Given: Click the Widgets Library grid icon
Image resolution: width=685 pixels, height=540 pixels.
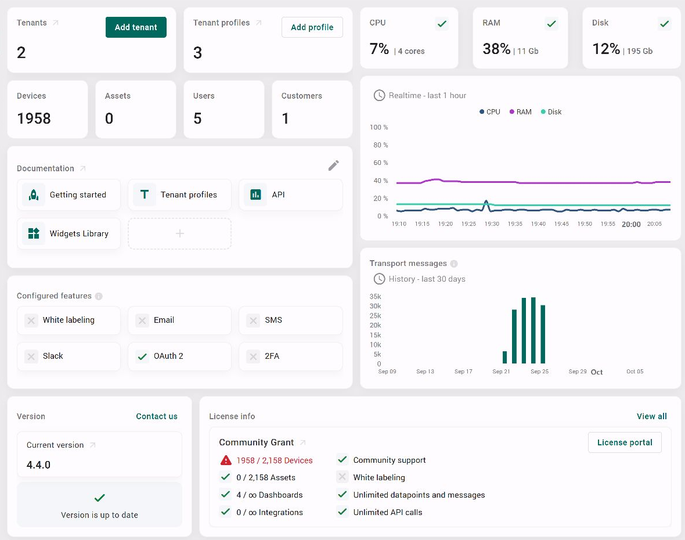Looking at the screenshot, I should [34, 234].
